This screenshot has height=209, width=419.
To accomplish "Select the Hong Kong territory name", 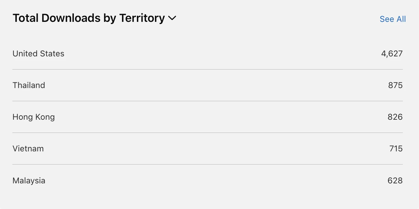I will tap(34, 117).
